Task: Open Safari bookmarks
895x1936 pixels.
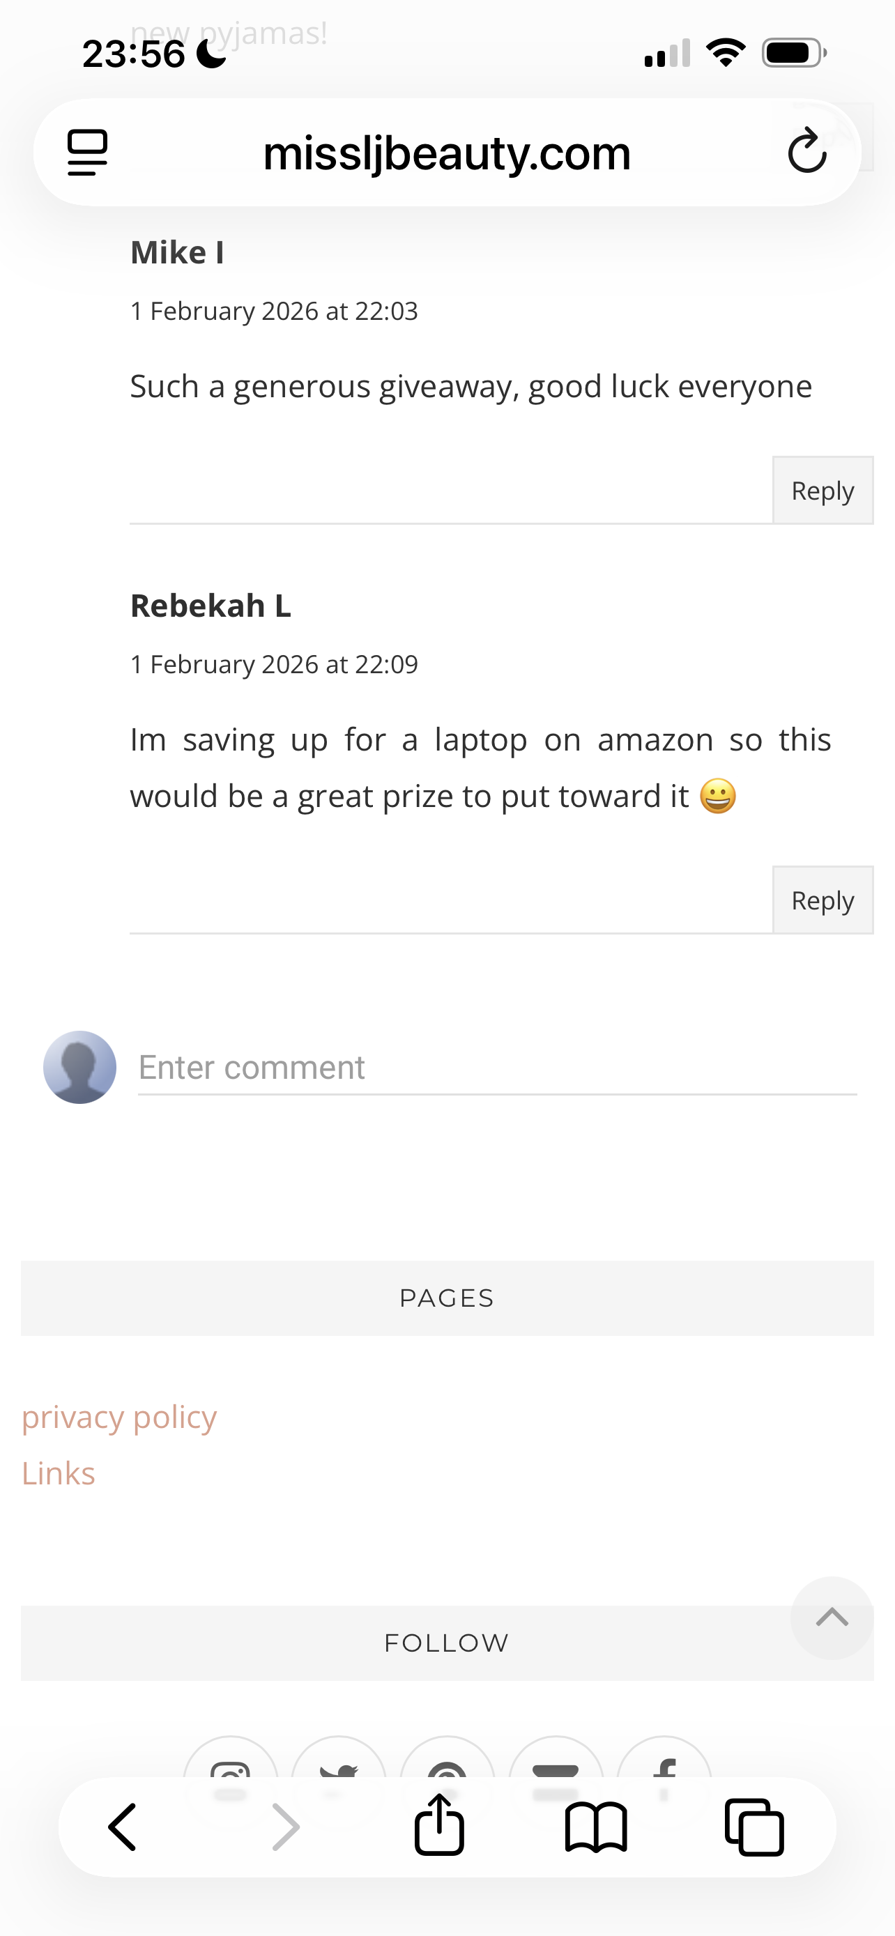Action: [596, 1827]
